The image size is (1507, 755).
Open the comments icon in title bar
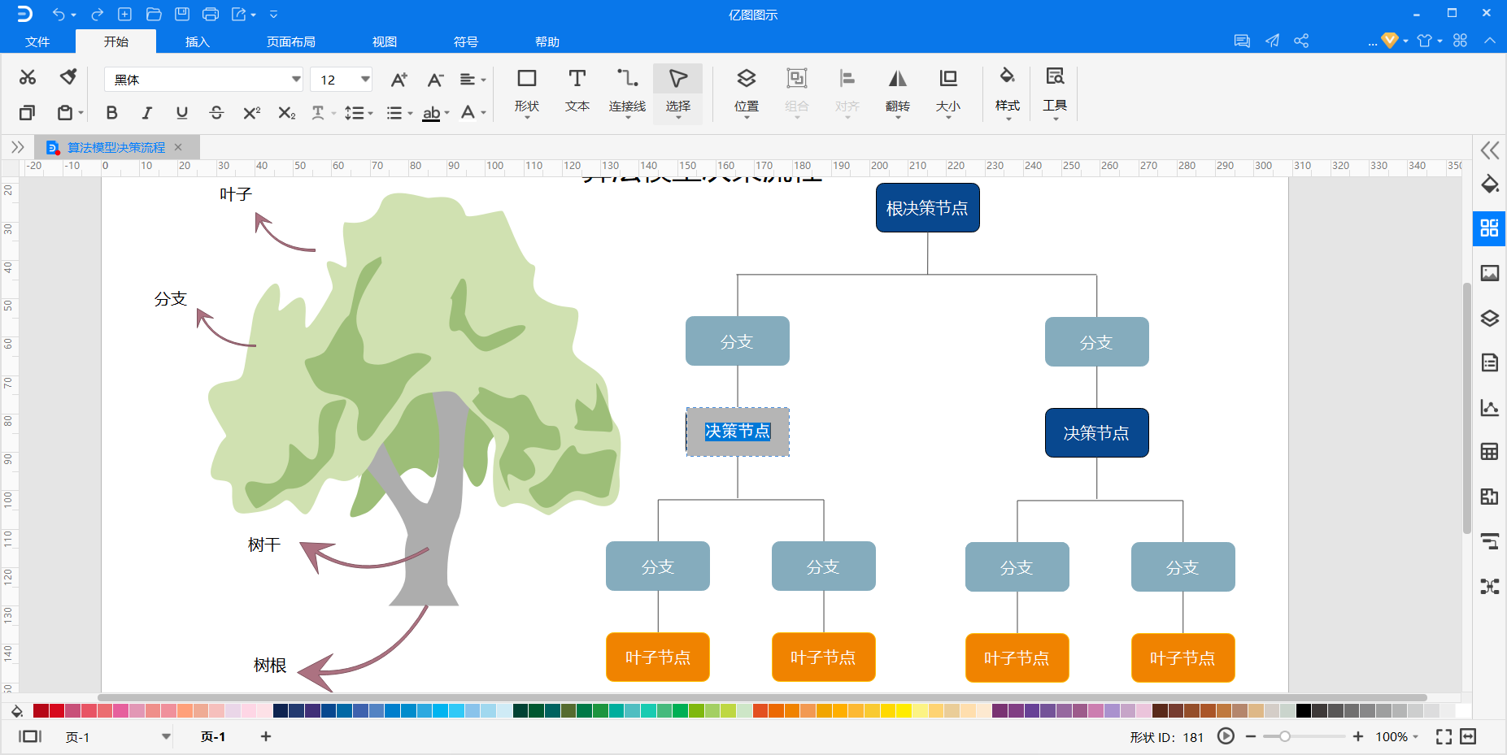(1242, 41)
